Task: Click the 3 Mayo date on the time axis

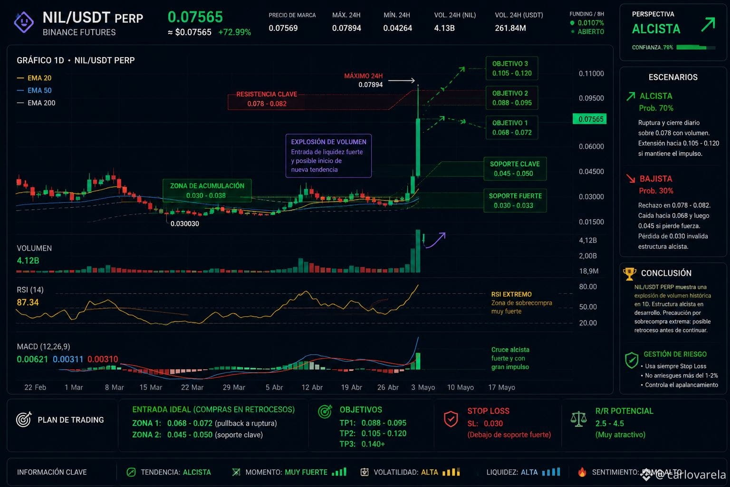Action: (423, 388)
